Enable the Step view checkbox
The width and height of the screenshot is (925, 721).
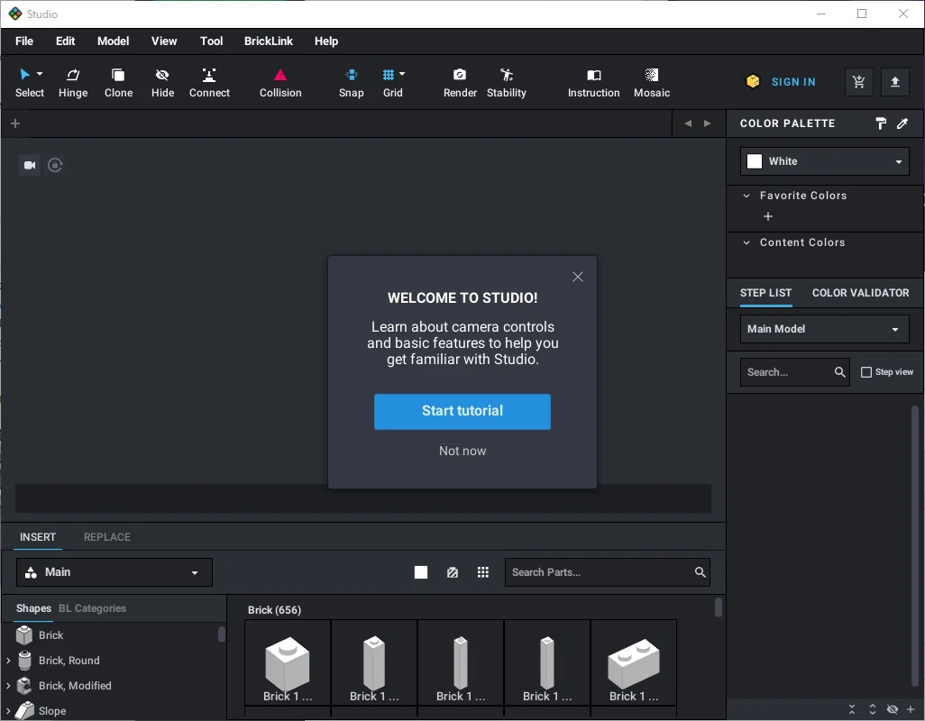(866, 372)
